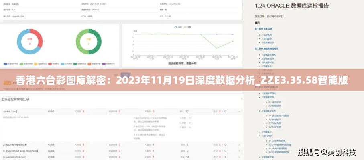Open the 5.3 内存使用趋势图 link
The image size is (364, 160).
click(x=278, y=148)
